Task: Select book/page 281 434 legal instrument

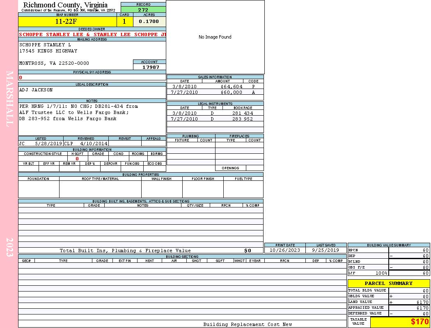Action: 242,113
